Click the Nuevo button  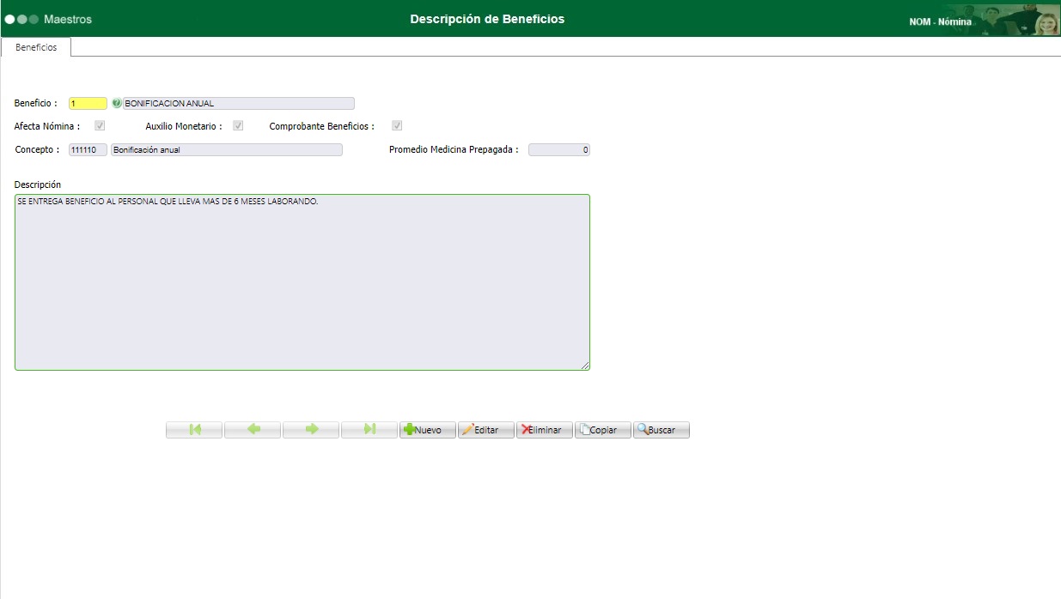427,429
